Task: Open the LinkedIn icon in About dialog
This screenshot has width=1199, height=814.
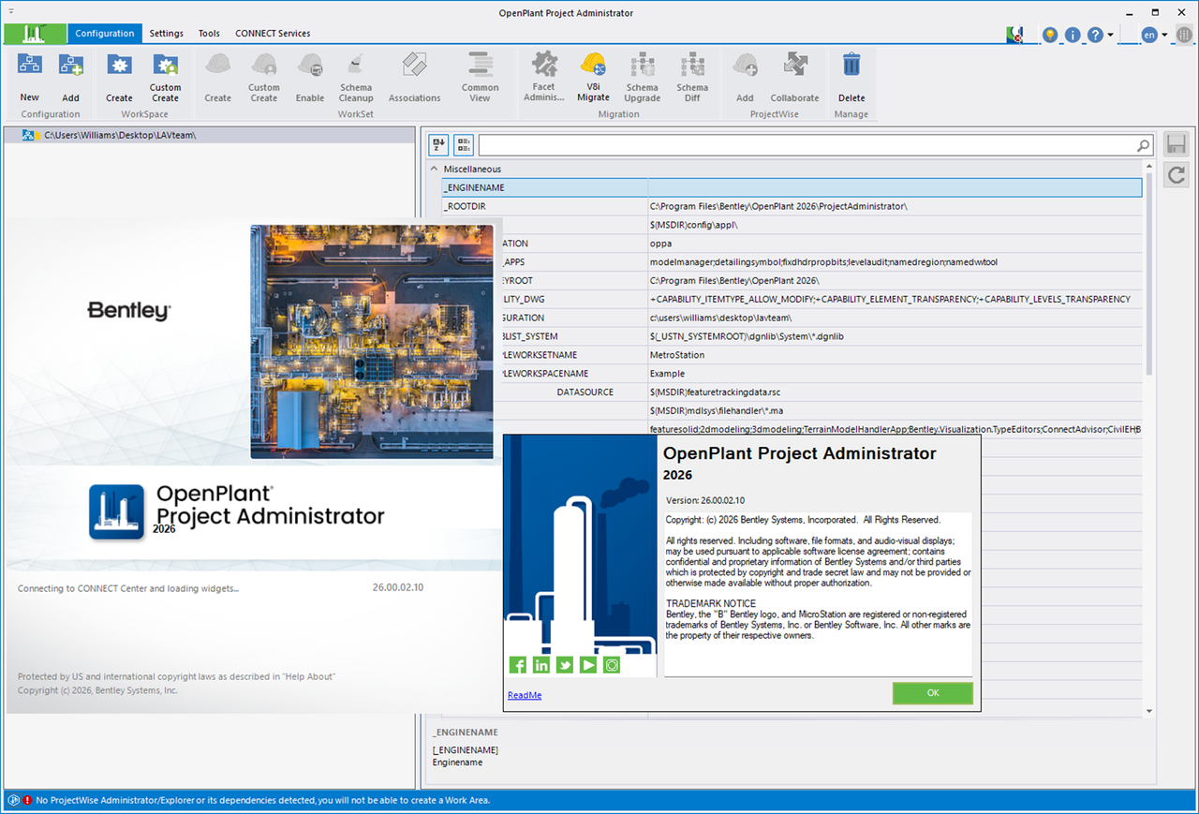Action: [541, 665]
